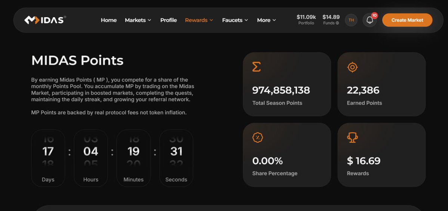Go to Home page
The image size is (448, 211).
(x=109, y=20)
